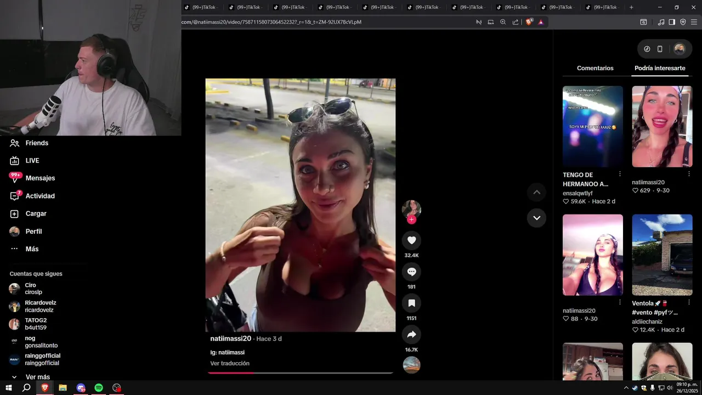This screenshot has width=702, height=395.
Task: Click the browser share page icon
Action: pyautogui.click(x=516, y=22)
